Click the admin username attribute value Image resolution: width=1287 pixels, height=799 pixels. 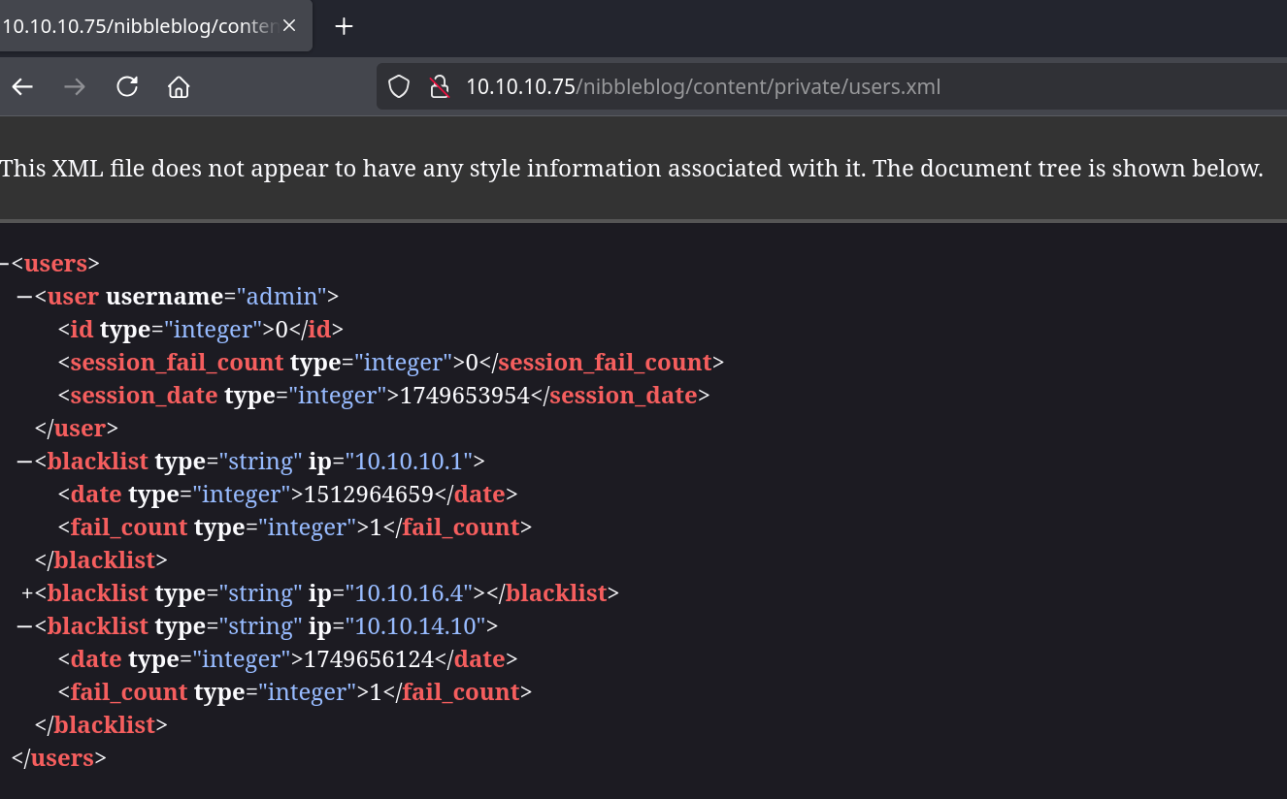tap(286, 297)
